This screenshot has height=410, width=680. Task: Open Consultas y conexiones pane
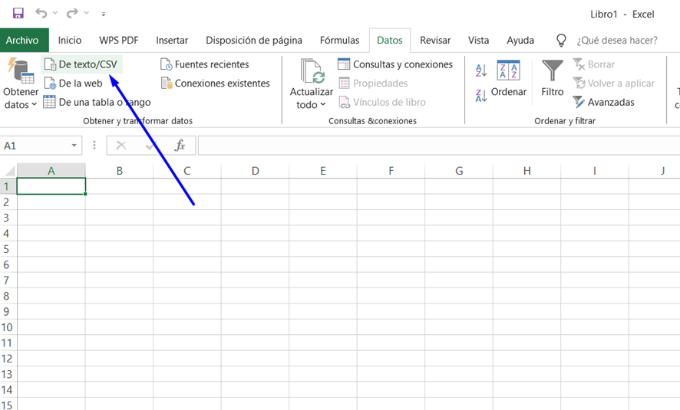point(395,64)
